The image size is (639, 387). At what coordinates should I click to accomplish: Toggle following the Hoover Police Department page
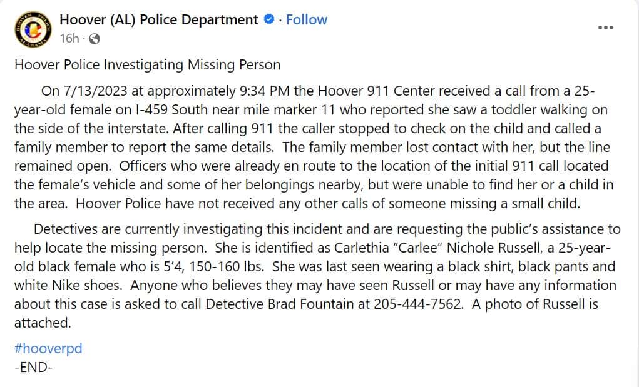point(306,19)
